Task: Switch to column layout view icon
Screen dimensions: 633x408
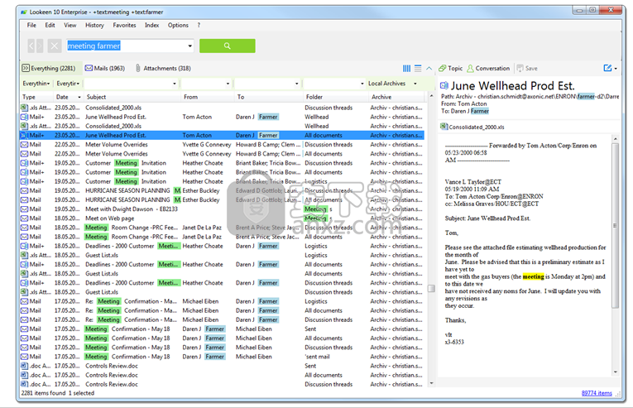Action: (x=406, y=68)
